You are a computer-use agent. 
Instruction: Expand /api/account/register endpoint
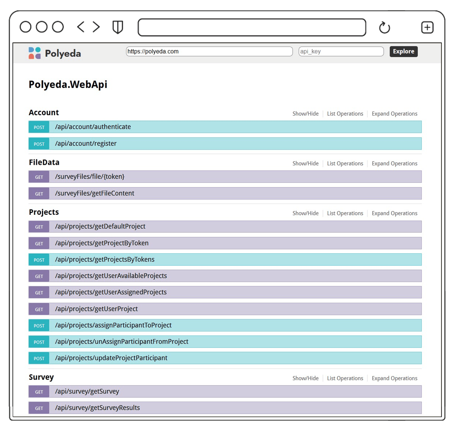[225, 143]
